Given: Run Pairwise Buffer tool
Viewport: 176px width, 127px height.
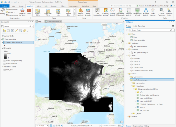Looking at the screenshot, I should [38, 12].
